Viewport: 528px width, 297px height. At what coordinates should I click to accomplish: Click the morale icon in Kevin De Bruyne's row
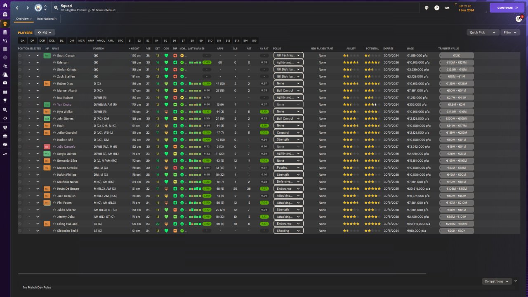[182, 189]
